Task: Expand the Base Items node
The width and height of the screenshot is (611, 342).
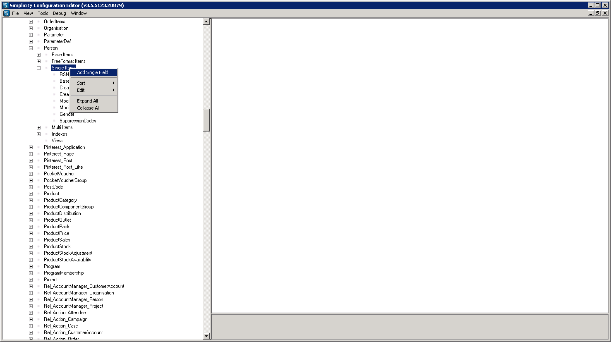Action: 38,55
